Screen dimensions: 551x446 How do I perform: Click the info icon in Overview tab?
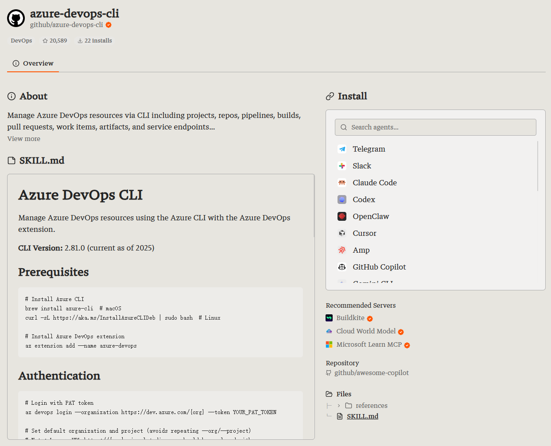tap(16, 63)
